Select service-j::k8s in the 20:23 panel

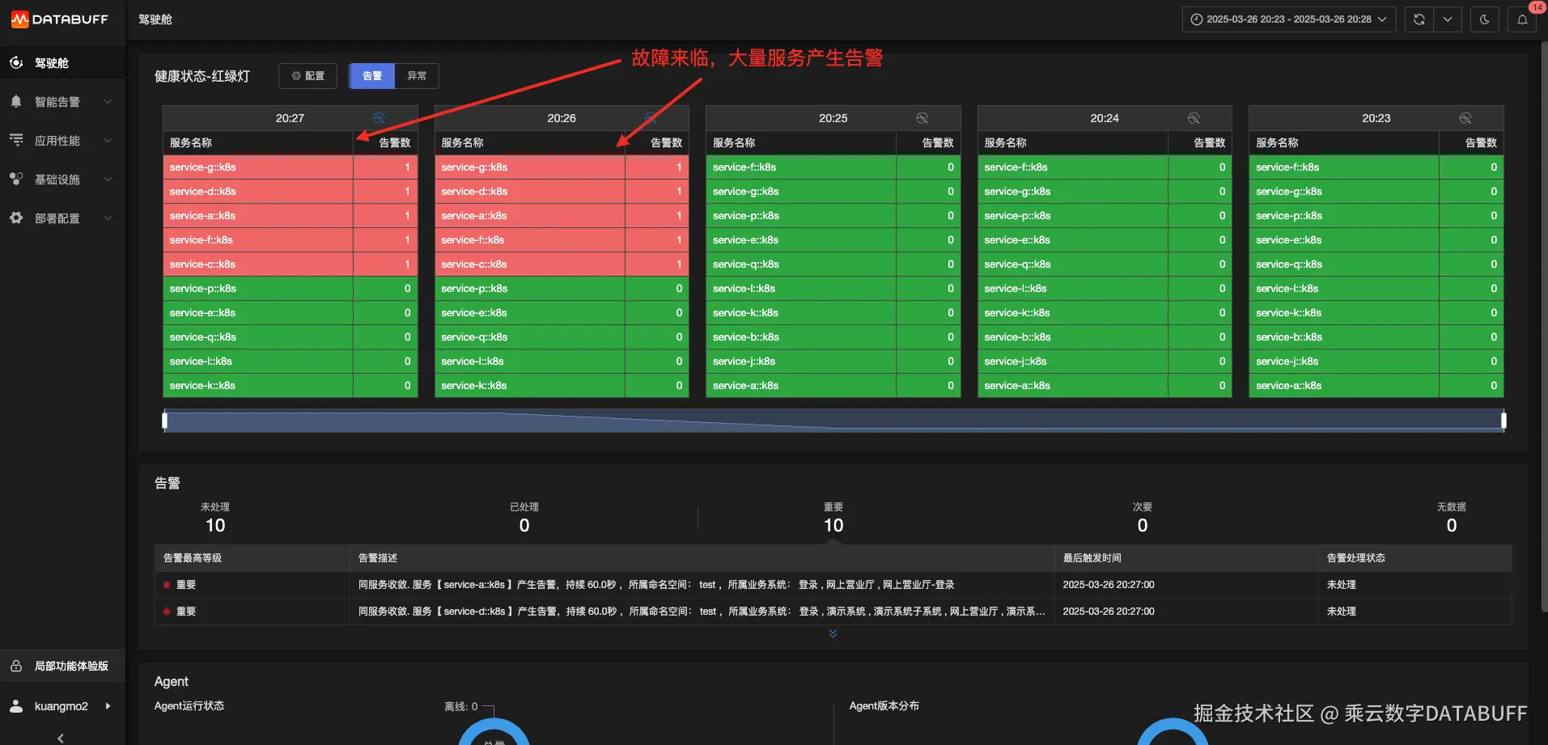point(1376,362)
